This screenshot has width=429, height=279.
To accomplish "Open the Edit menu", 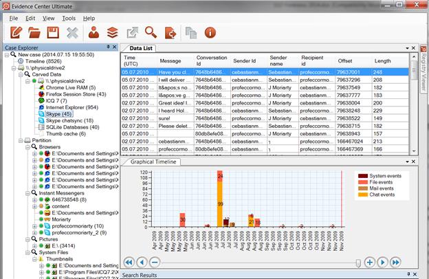I will pos(30,19).
